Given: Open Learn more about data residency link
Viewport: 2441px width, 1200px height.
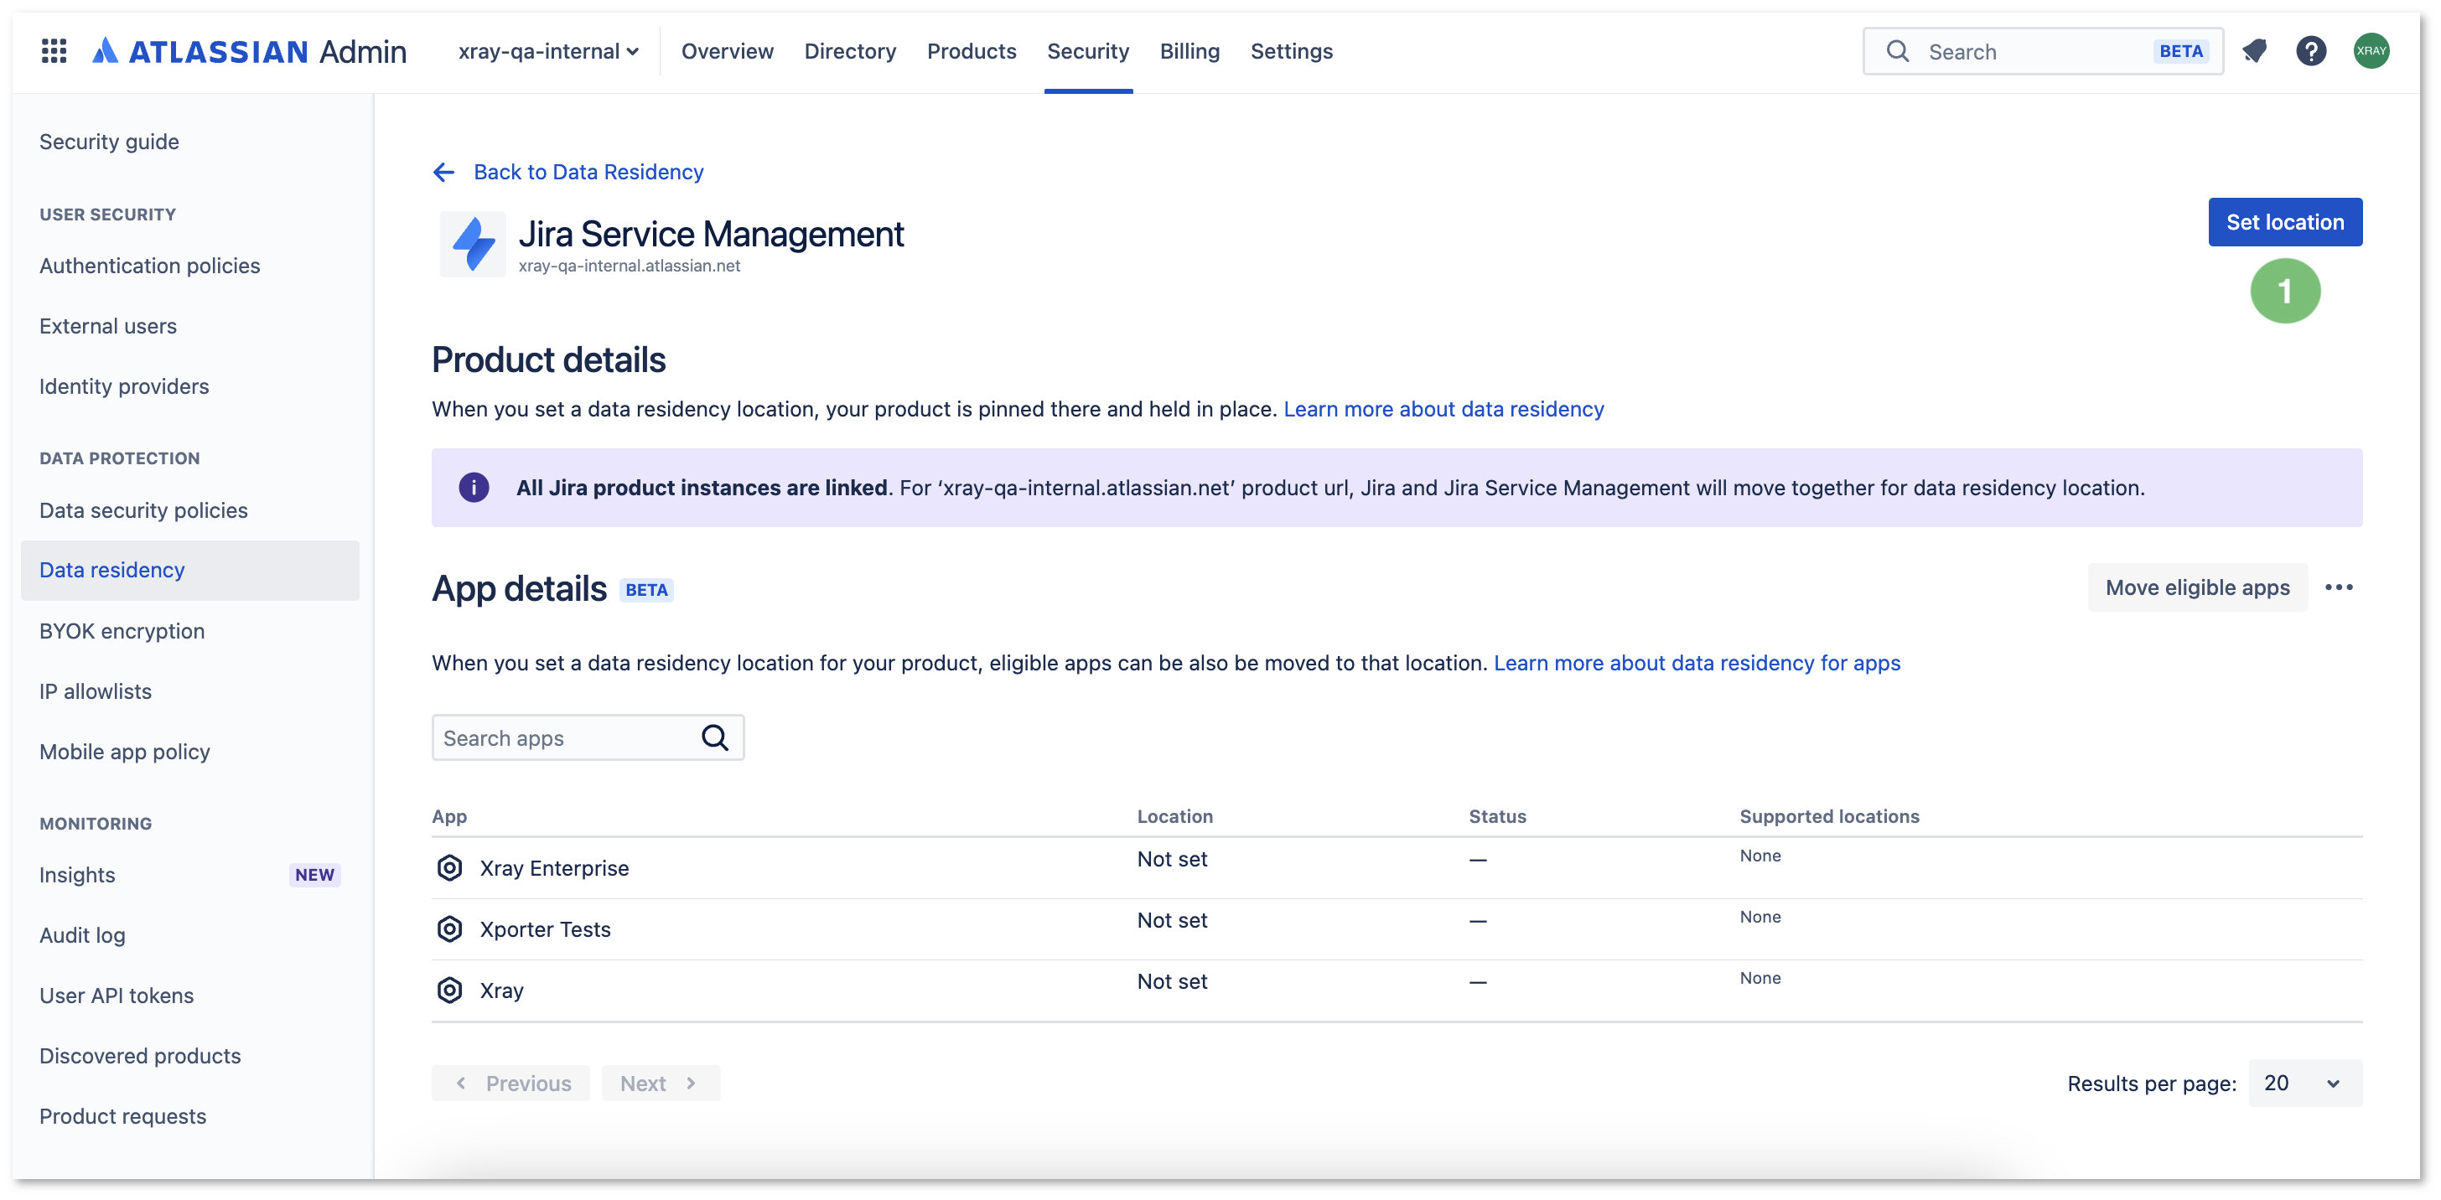Looking at the screenshot, I should pos(1443,409).
